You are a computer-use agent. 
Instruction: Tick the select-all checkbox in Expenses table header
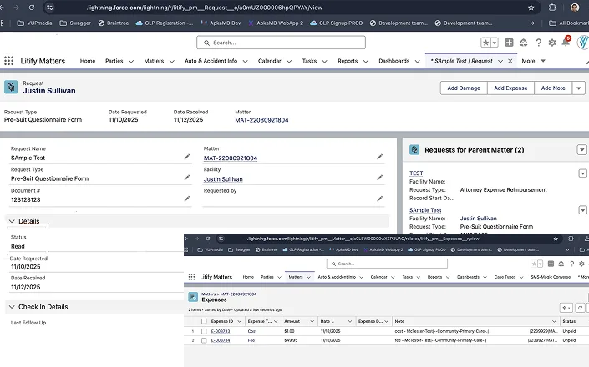point(204,321)
